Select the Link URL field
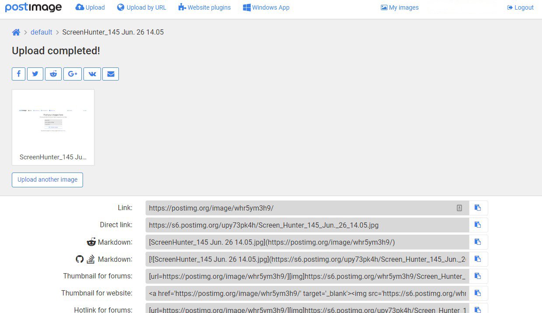542x313 pixels. pos(307,208)
